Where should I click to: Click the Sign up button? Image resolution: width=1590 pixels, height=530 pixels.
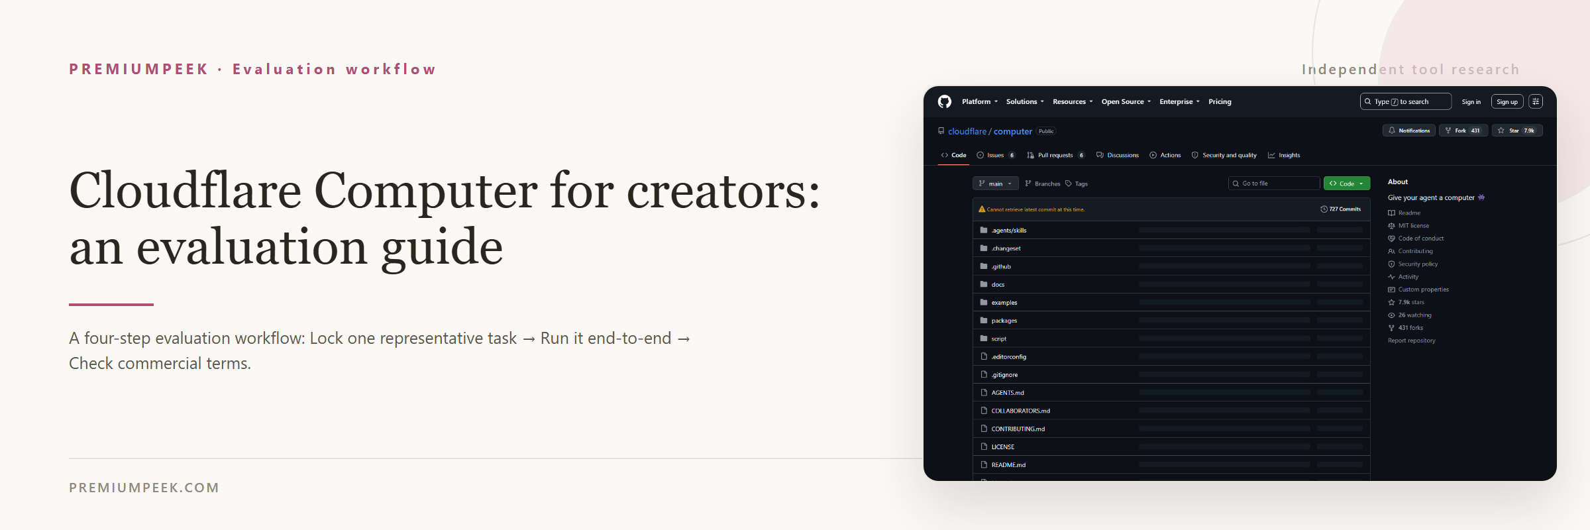1507,101
